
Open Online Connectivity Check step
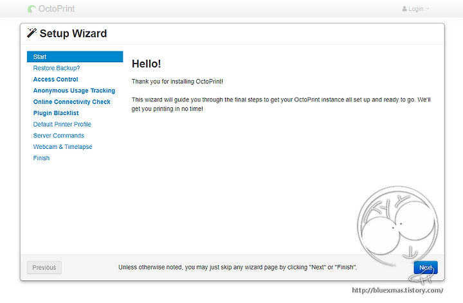click(x=72, y=101)
